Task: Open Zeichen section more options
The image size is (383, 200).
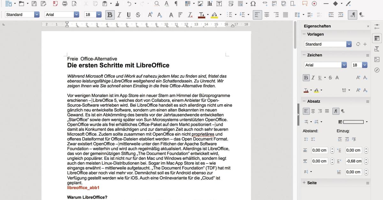Action: click(367, 55)
